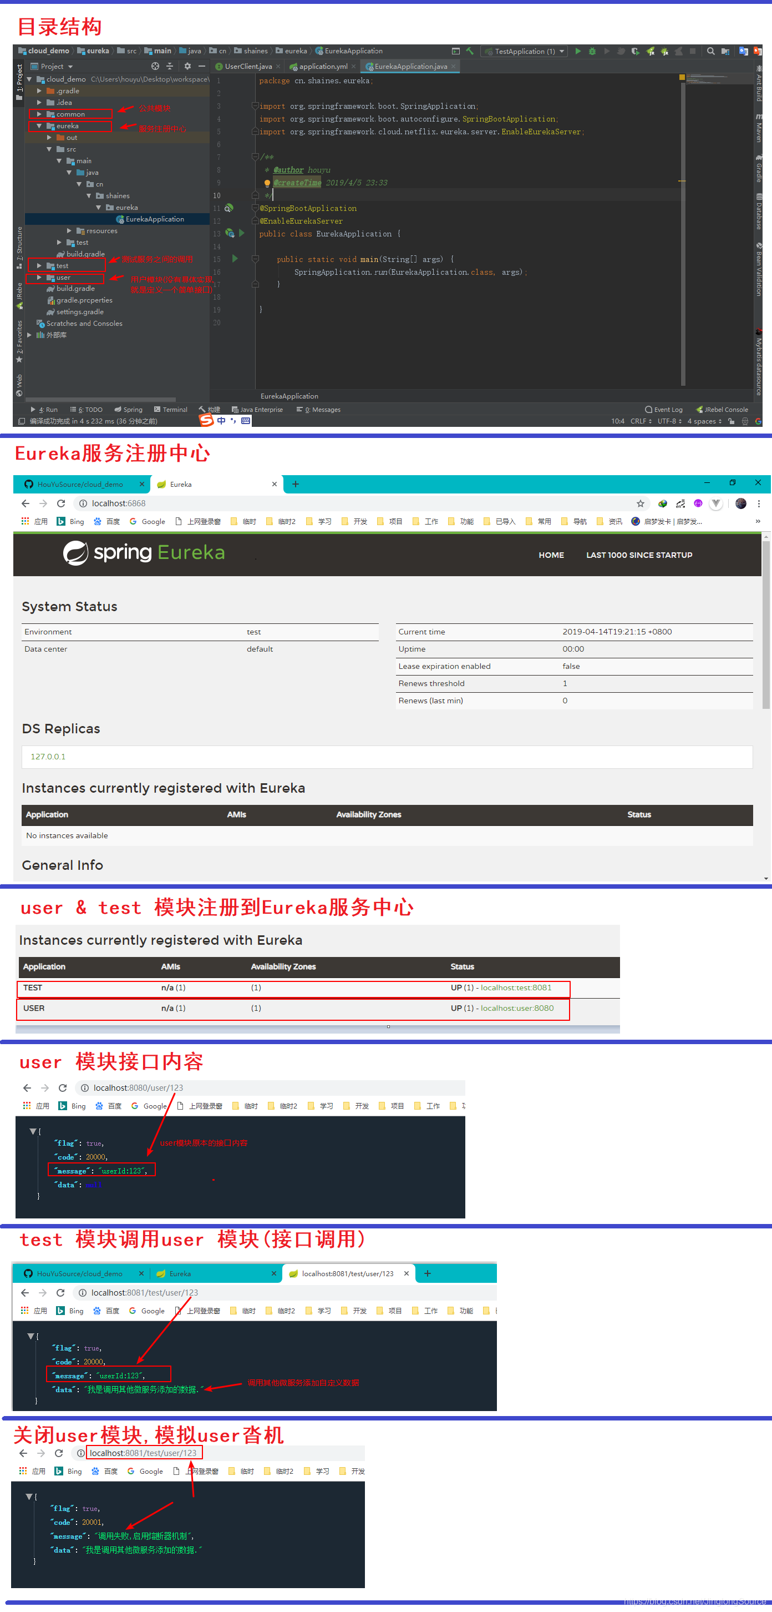The image size is (772, 1612).
Task: Open the Spring tool window tab
Action: point(128,410)
